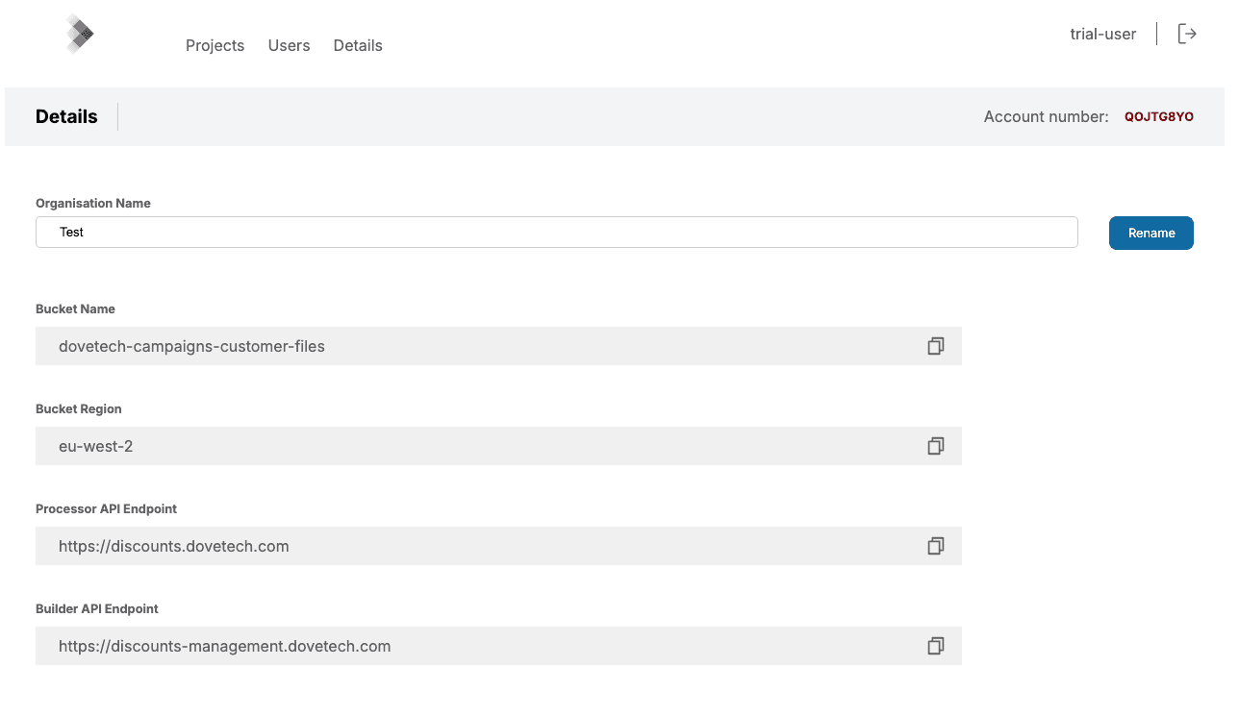Screen dimensions: 1239x716
Task: Click the eu-west-2 region value
Action: [x=95, y=446]
